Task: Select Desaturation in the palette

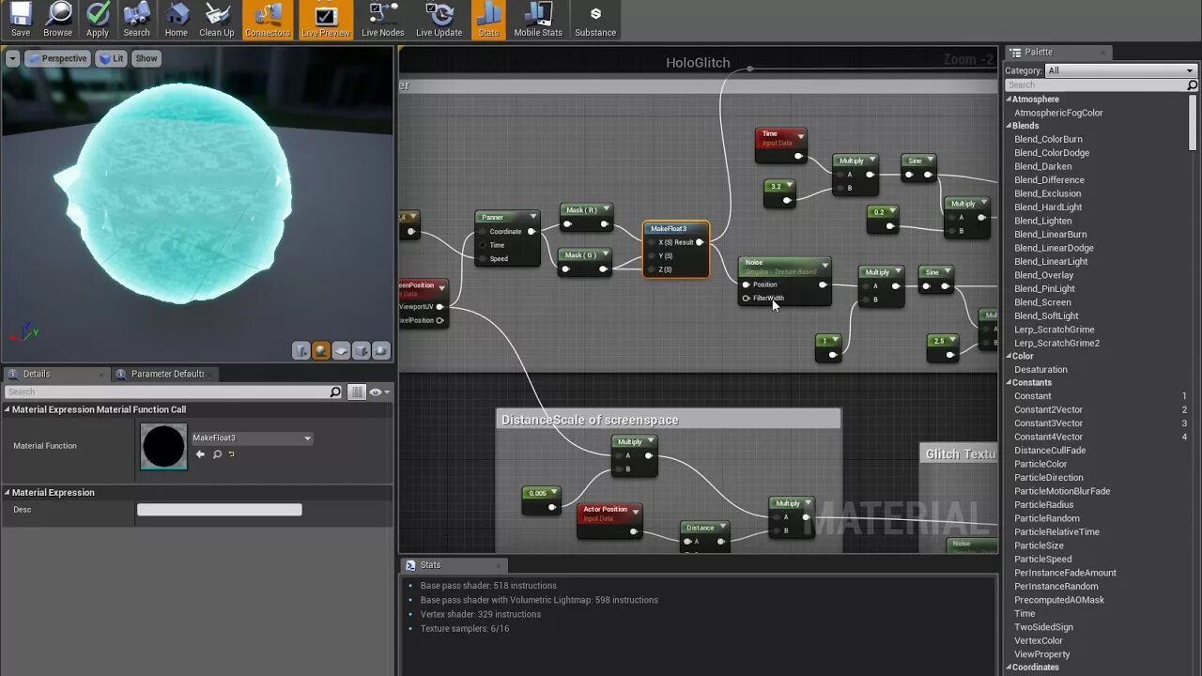Action: pyautogui.click(x=1040, y=370)
